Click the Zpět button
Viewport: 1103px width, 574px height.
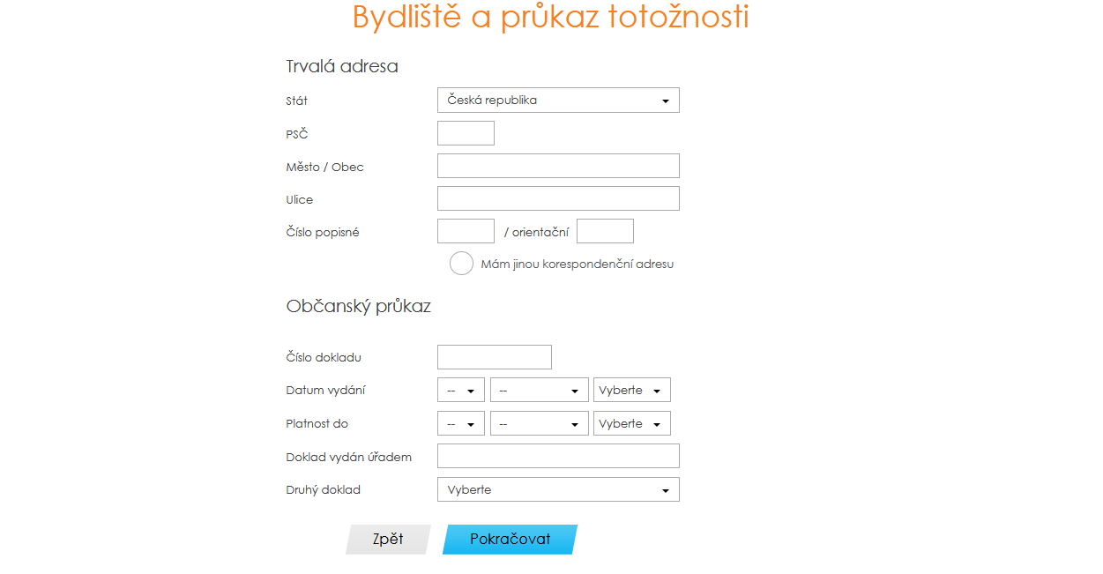[x=387, y=539]
